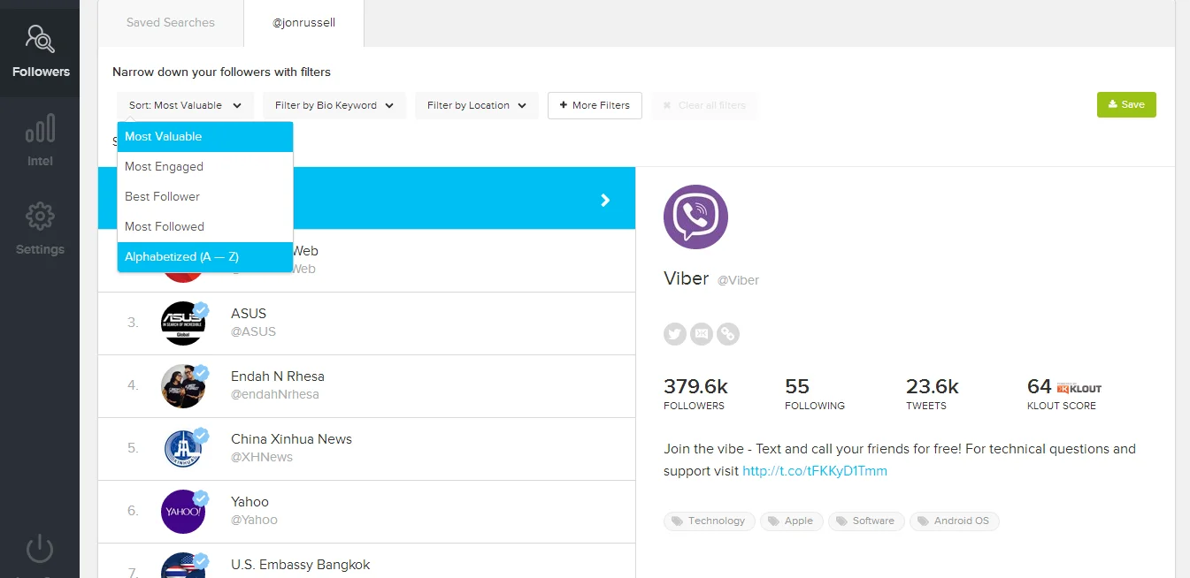The image size is (1190, 578).
Task: Click the power logout icon at bottom
Action: 40,548
